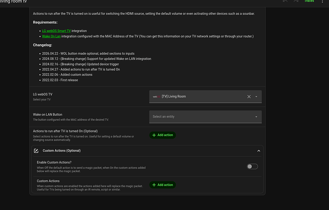Click the 'Requirements:' heading
Viewport: 329px width, 210px height.
click(x=45, y=22)
